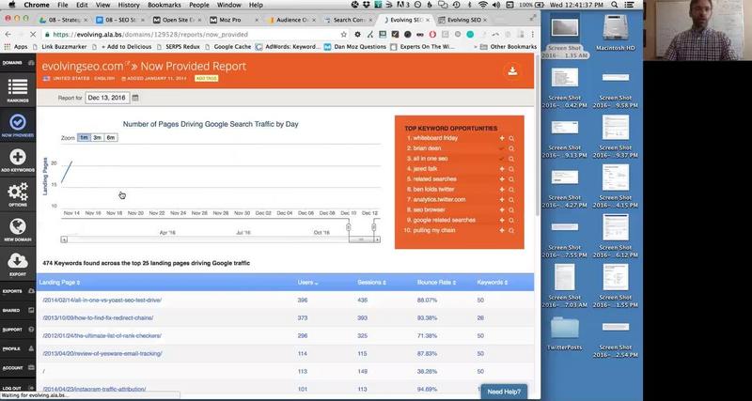Add keyword 'pulling my chain' plus icon
Viewport: 752px width, 401px height.
point(502,230)
